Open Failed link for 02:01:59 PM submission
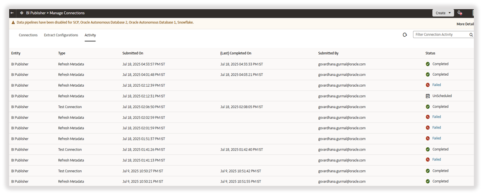Viewport: 483px width, 195px height. [x=437, y=128]
